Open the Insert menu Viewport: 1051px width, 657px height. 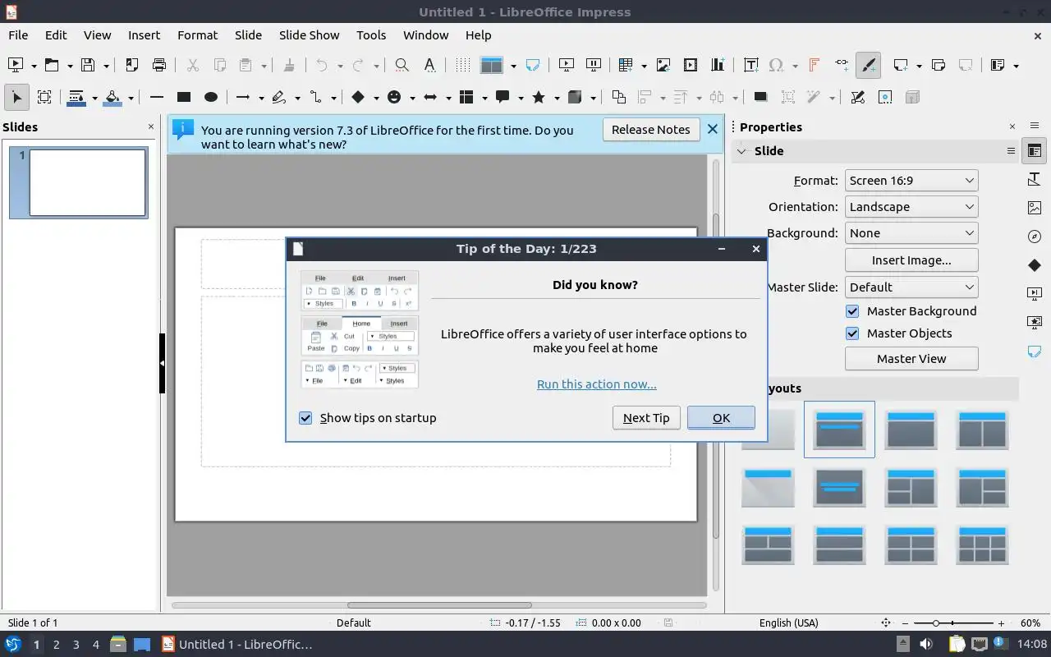point(144,35)
